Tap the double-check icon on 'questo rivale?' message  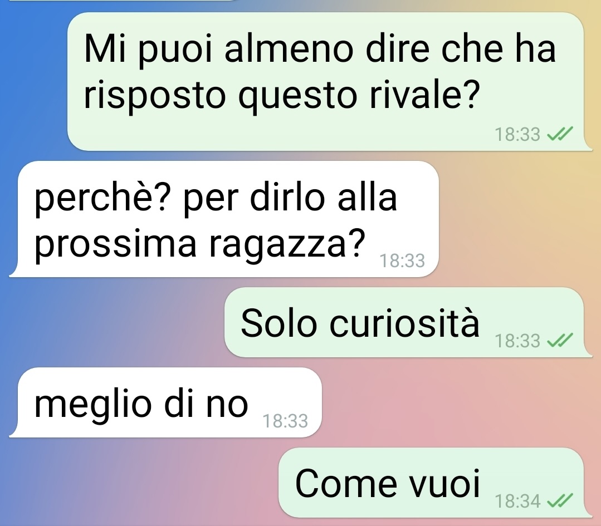(x=559, y=134)
